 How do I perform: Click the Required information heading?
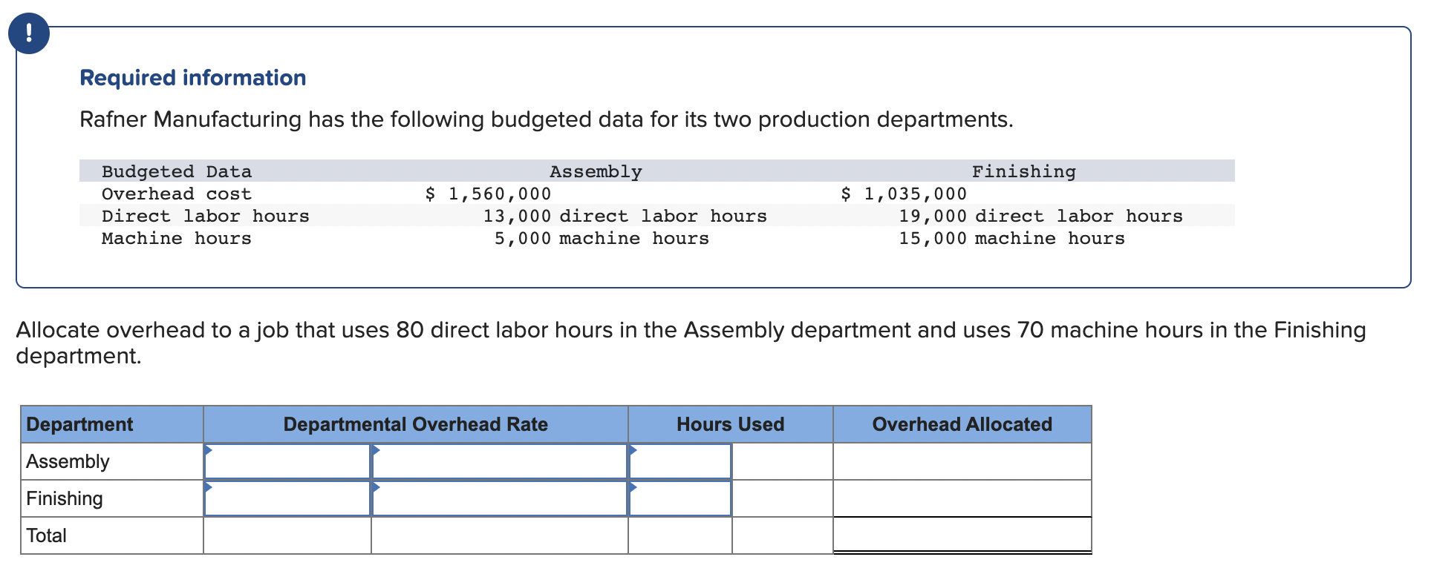[x=193, y=78]
